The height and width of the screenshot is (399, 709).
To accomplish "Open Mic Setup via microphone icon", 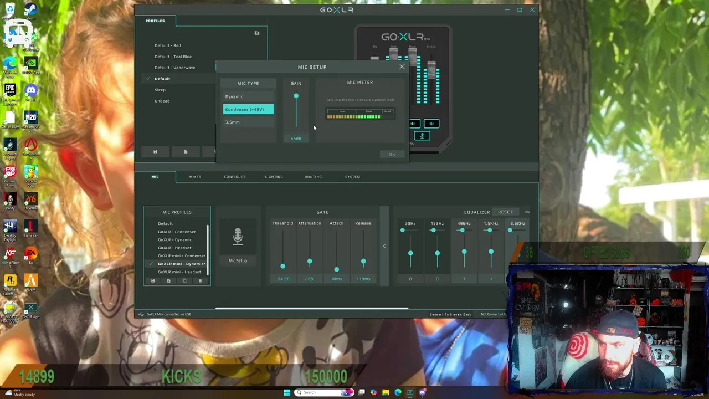I will pyautogui.click(x=238, y=237).
